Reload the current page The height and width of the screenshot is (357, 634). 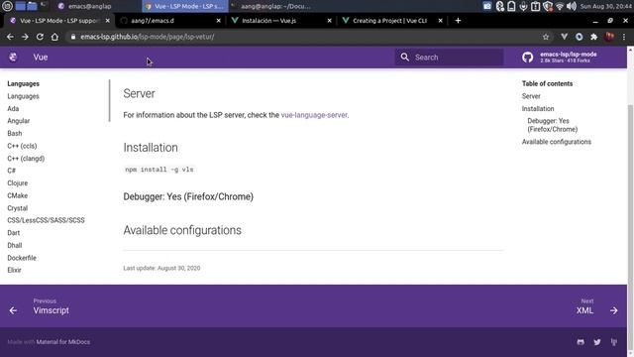[40, 37]
